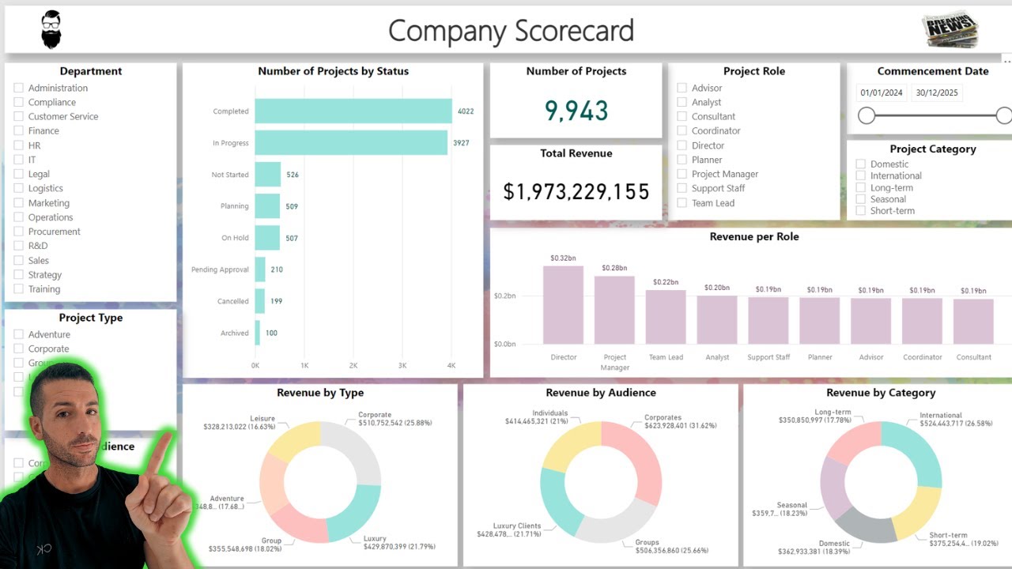Check Administration in the Department slicer

click(x=19, y=88)
